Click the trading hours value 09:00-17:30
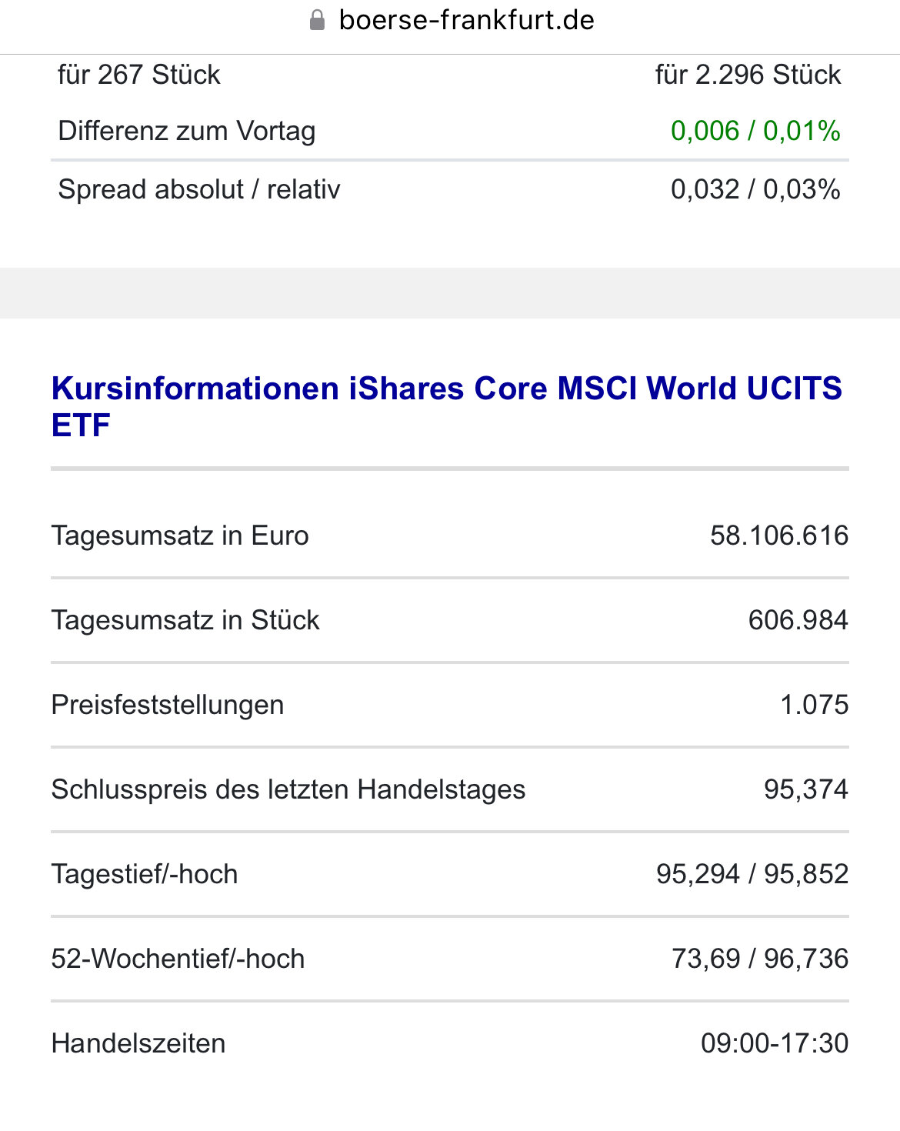Viewport: 900px width, 1131px height. 774,1043
